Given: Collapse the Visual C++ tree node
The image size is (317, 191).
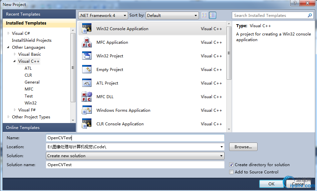Looking at the screenshot, I should 14,61.
